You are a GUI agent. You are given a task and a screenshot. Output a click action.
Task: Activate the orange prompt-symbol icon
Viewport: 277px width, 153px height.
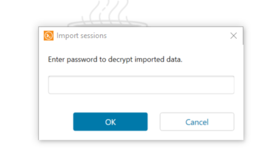coord(48,35)
